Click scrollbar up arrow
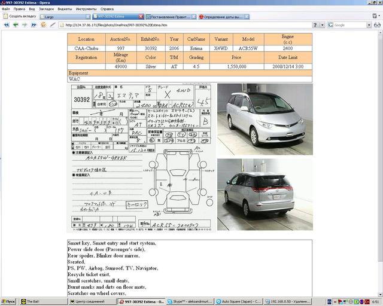 pyautogui.click(x=381, y=33)
